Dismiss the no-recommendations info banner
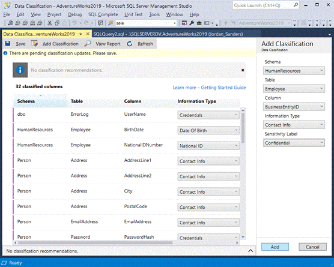334x267 pixels. pyautogui.click(x=243, y=70)
